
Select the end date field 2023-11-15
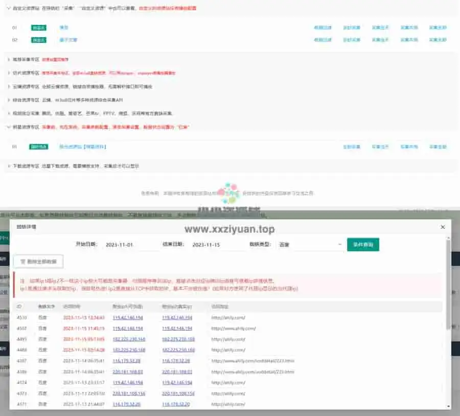point(217,245)
